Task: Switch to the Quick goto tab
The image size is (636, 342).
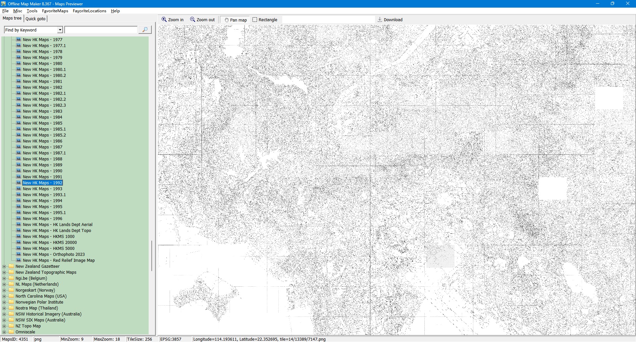Action: pos(35,19)
